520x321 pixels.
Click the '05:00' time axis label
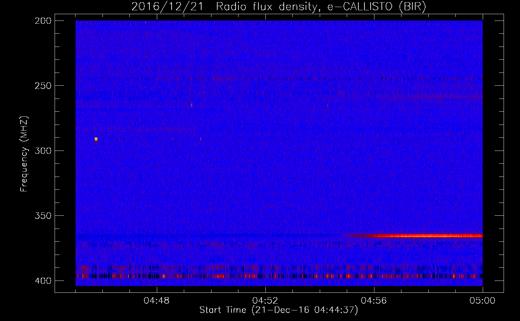click(482, 301)
